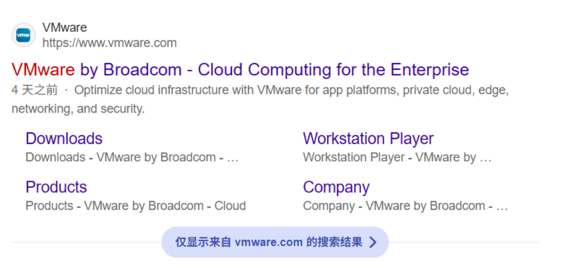Click the '仅显示来自 vmware.com 的搜索结果' button

(274, 242)
